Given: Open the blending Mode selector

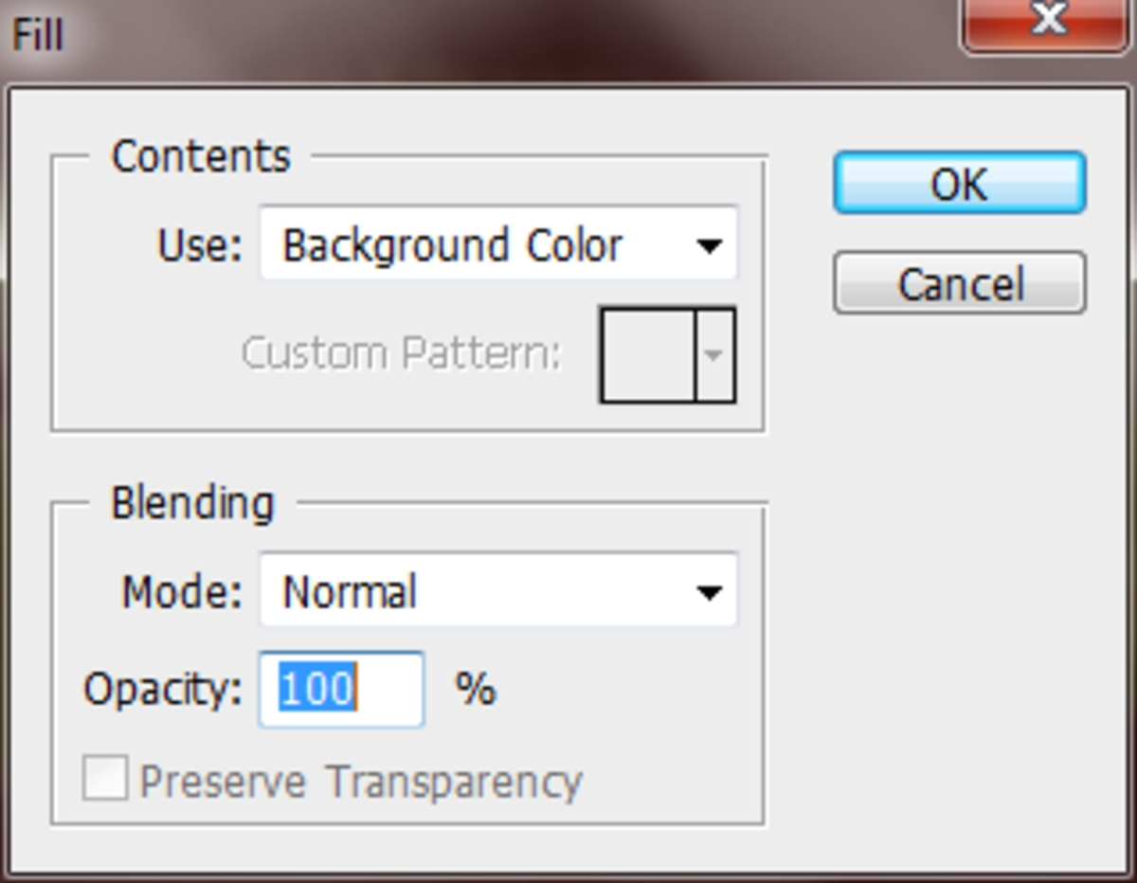Looking at the screenshot, I should [709, 591].
